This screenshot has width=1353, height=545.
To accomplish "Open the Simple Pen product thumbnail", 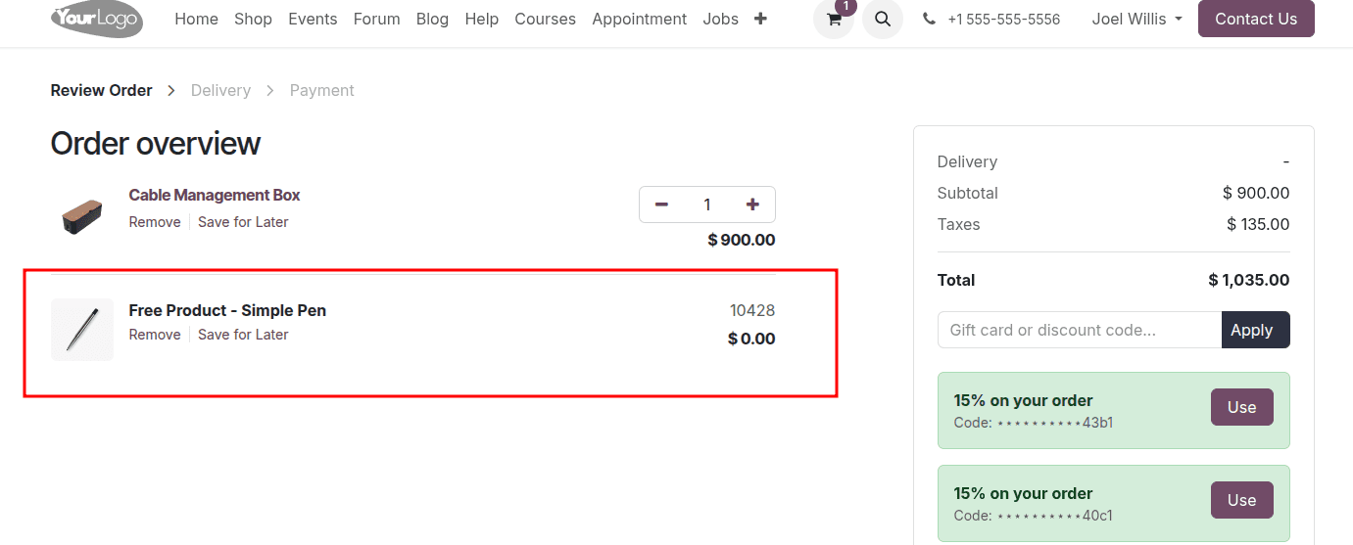I will 82,330.
